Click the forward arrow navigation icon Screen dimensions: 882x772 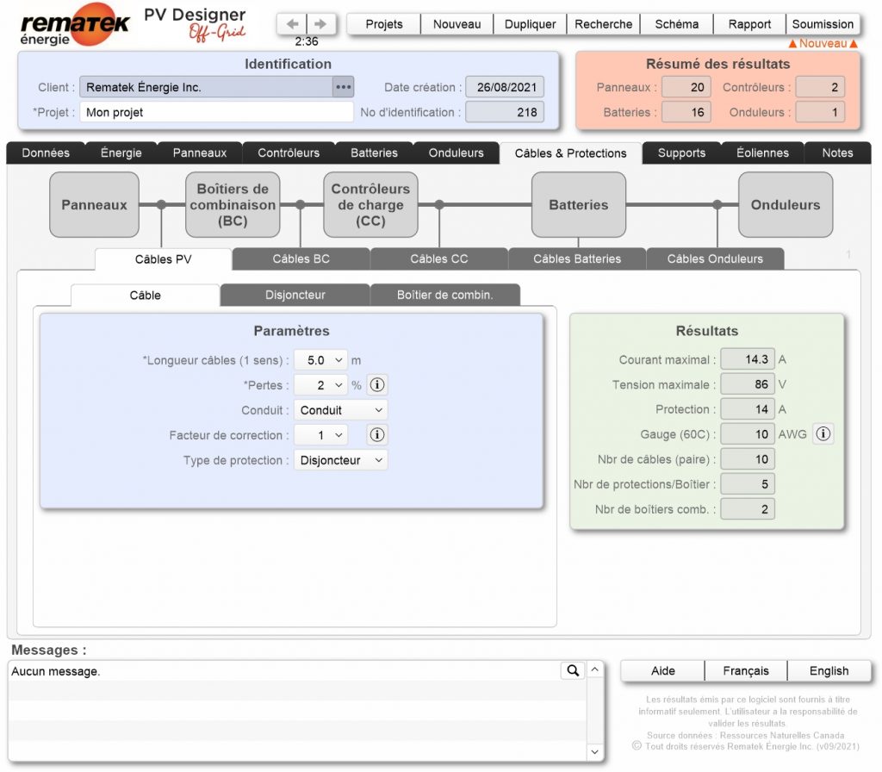click(x=320, y=24)
